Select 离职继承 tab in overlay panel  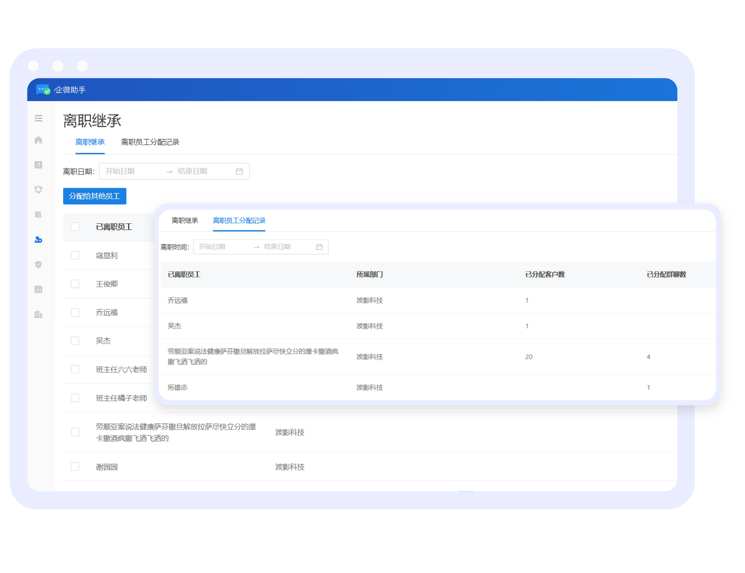[185, 221]
